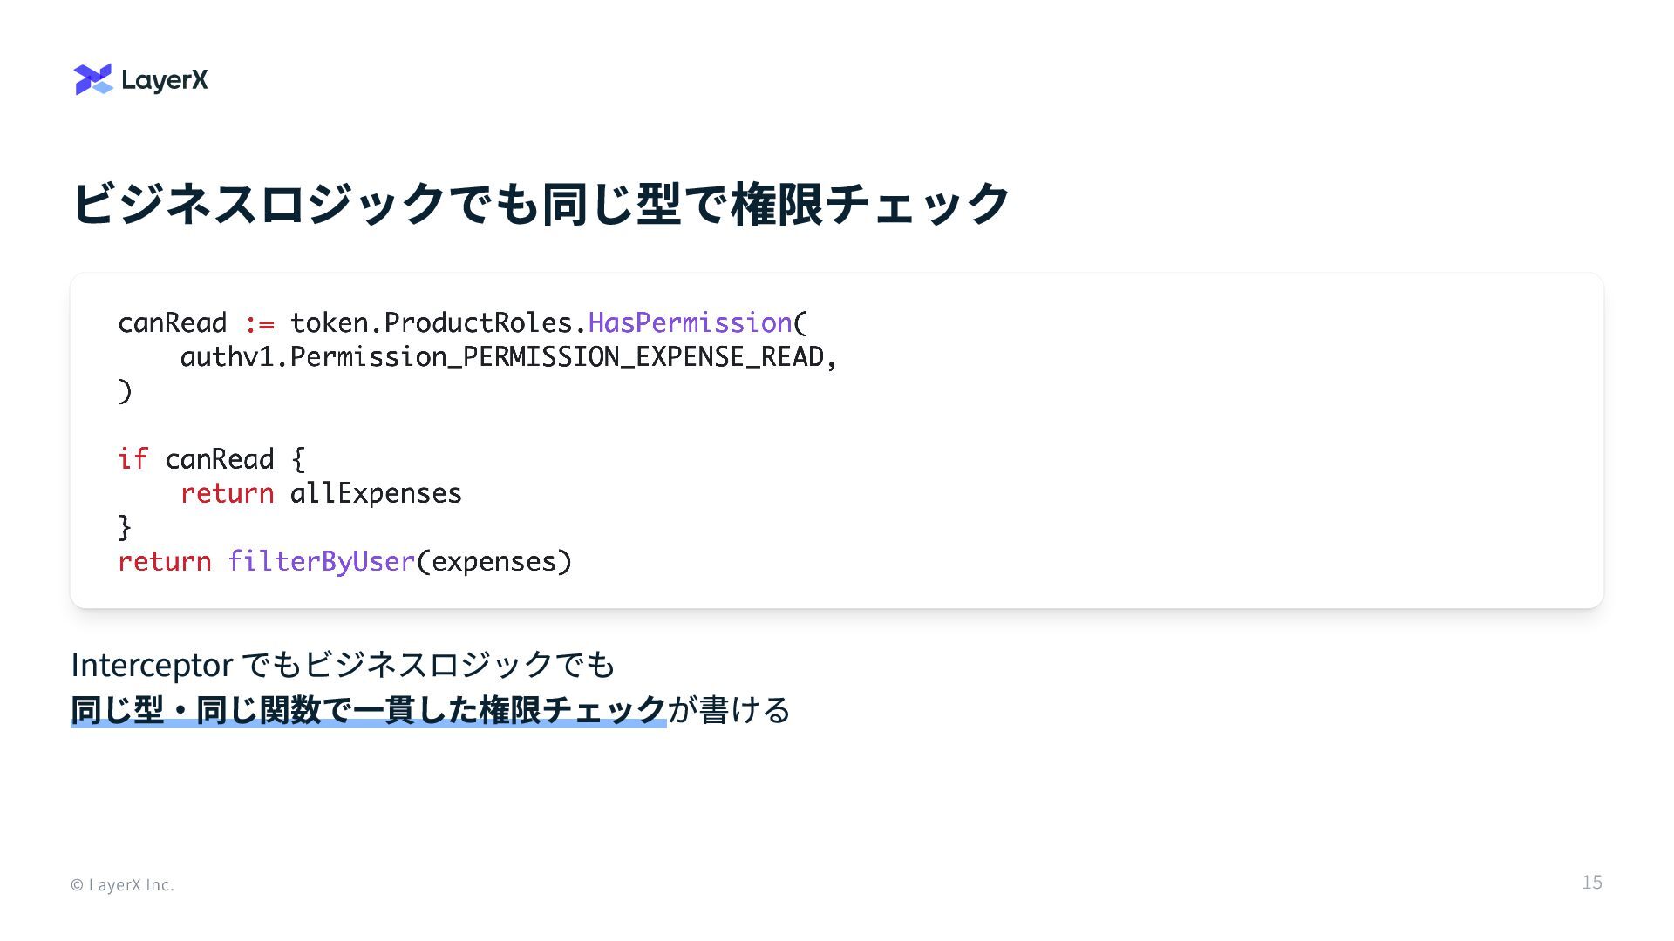Click the page number 15
The image size is (1674, 941).
click(x=1591, y=883)
